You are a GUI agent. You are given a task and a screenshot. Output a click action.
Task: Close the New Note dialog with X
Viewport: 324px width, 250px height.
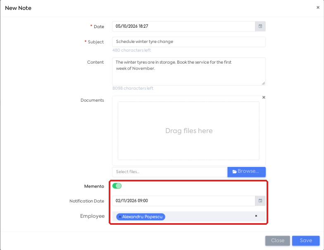(318, 7)
